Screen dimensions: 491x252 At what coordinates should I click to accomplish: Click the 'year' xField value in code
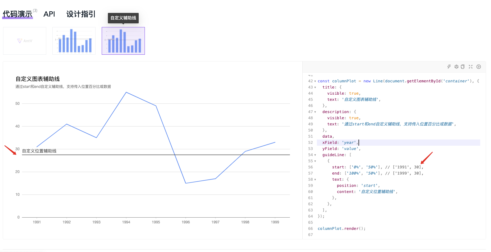[x=349, y=143]
